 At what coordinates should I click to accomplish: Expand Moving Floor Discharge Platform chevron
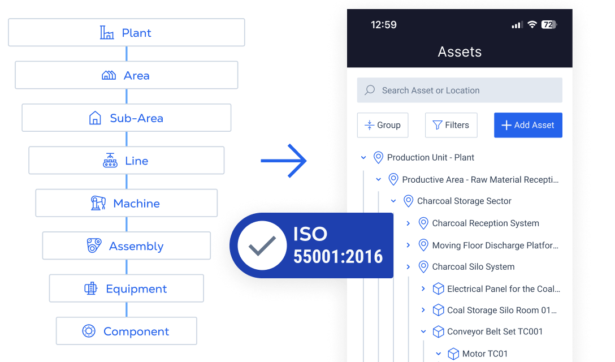pyautogui.click(x=408, y=245)
